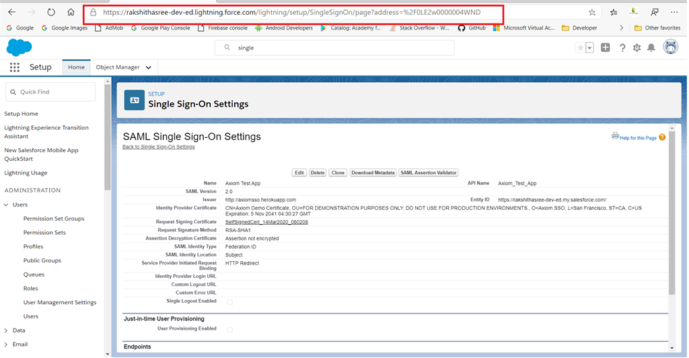The height and width of the screenshot is (358, 689).
Task: Open the SelfSignedCert_14Mar2020_080208 certificate link
Action: coord(266,222)
